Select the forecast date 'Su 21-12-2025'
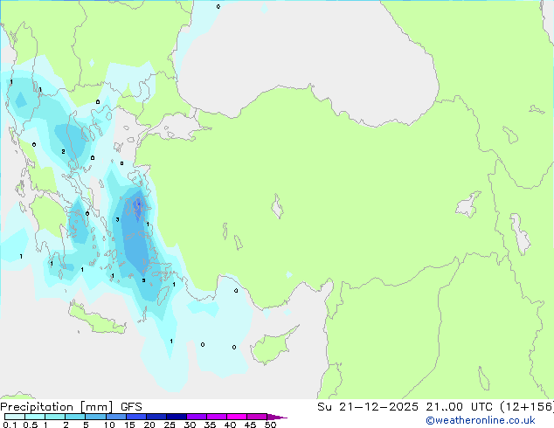Screen dimensions: 554x428 point(368,407)
